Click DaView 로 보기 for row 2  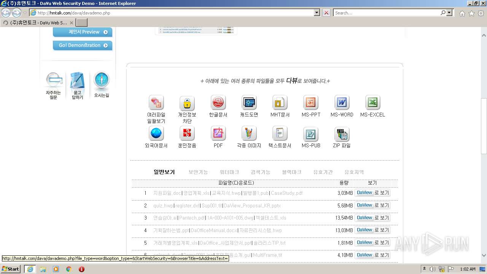(x=372, y=205)
